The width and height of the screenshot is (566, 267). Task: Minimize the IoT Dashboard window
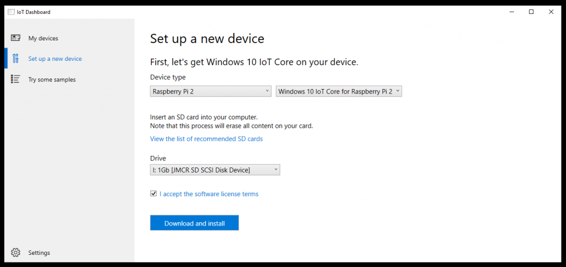(512, 12)
